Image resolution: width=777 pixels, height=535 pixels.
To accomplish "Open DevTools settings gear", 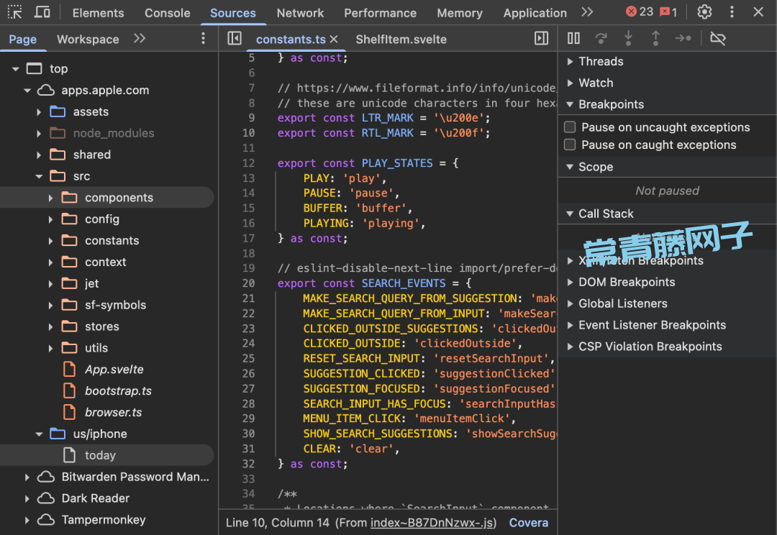I will point(704,12).
